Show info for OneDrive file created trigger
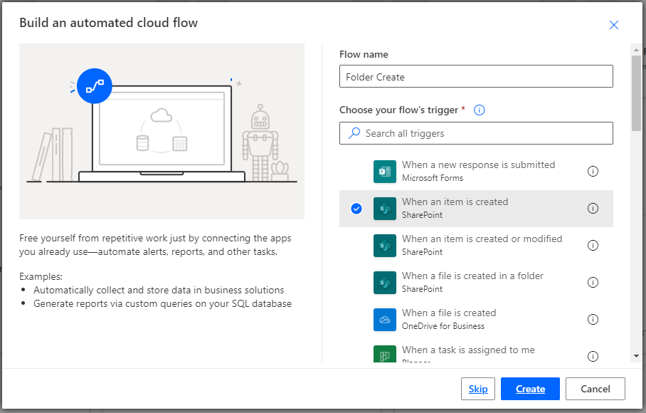This screenshot has height=413, width=646. point(593,320)
